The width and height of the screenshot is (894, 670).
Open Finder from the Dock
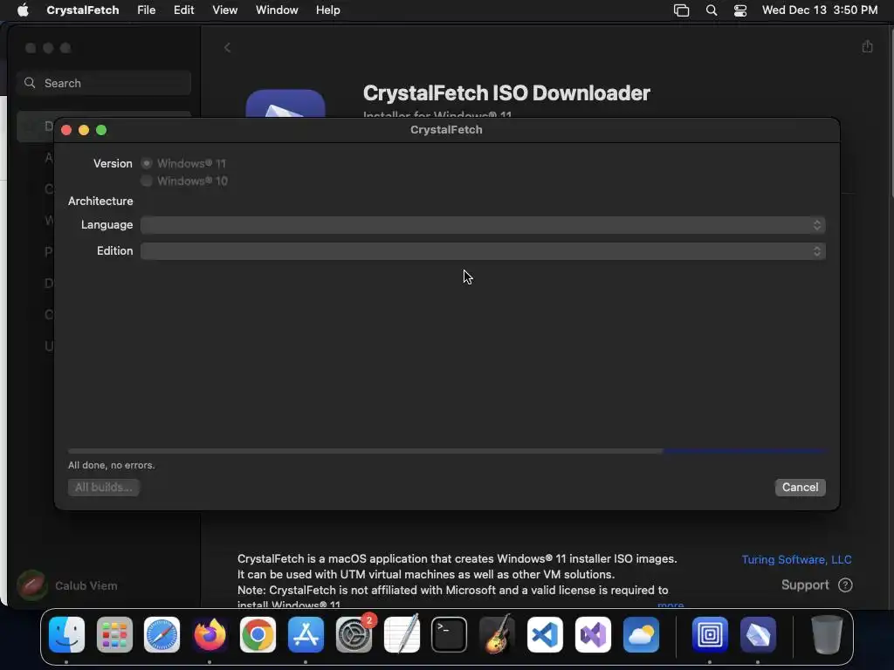pyautogui.click(x=66, y=634)
